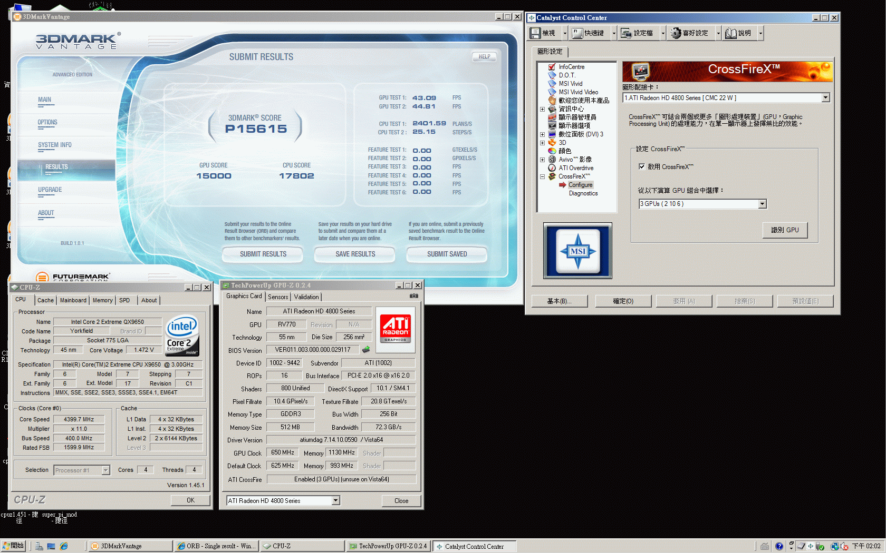Click the HELP button in 3DMark

[x=484, y=57]
